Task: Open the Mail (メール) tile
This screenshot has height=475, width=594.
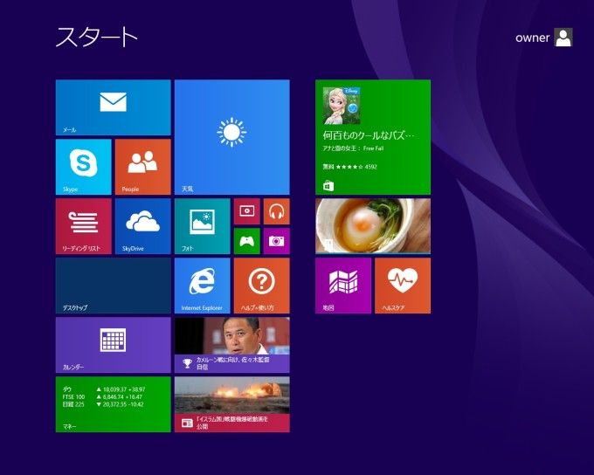Action: coord(114,107)
